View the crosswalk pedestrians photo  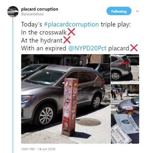[x=125, y=99]
